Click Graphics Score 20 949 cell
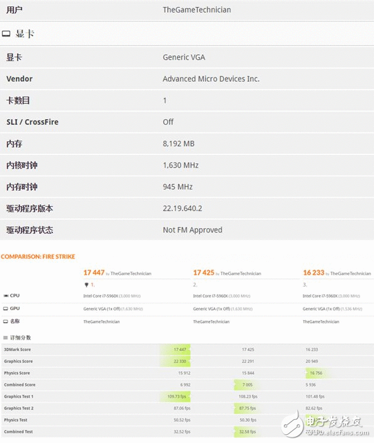 tap(312, 361)
